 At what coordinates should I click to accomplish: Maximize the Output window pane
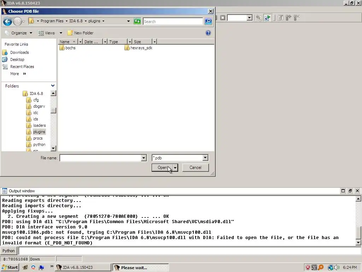click(x=343, y=191)
